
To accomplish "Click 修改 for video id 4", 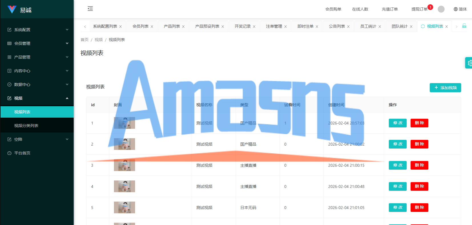I will click(398, 186).
